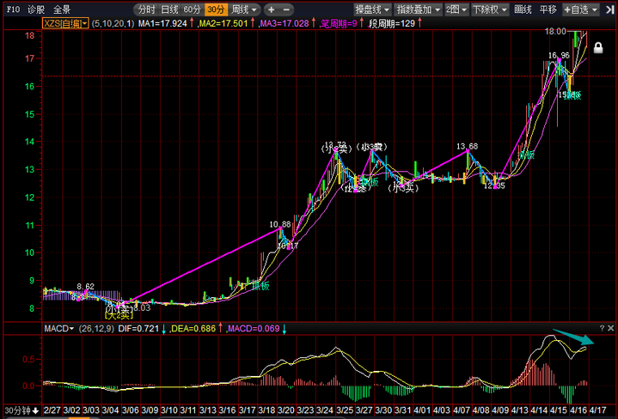The height and width of the screenshot is (419, 618).
Task: Click the 画线 drawing tools button
Action: [523, 9]
